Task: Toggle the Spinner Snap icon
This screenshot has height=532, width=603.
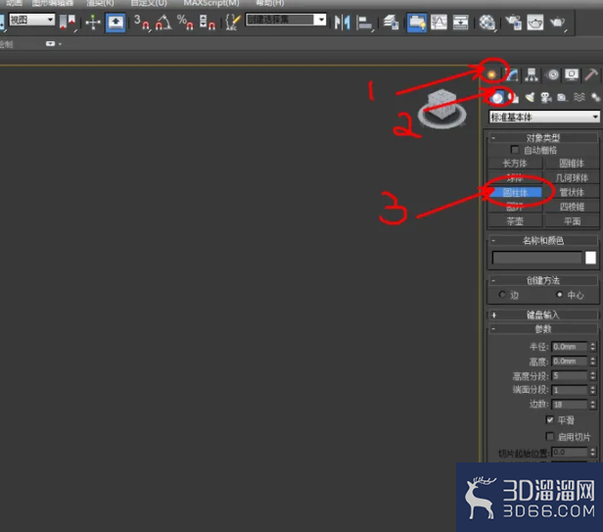Action: 207,22
